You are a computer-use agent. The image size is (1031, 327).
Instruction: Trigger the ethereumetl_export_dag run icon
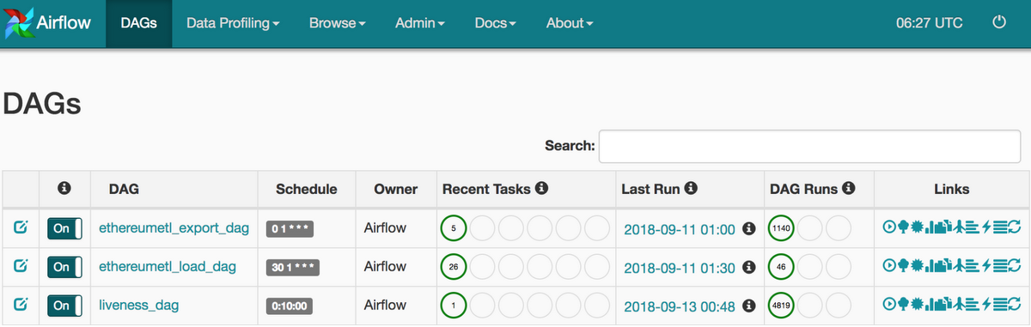890,227
